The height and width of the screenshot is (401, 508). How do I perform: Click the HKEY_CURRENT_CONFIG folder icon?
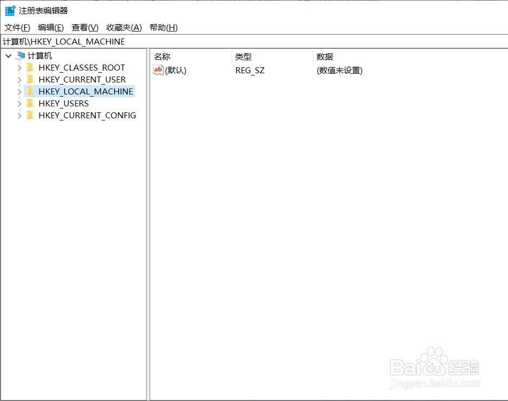pos(30,116)
